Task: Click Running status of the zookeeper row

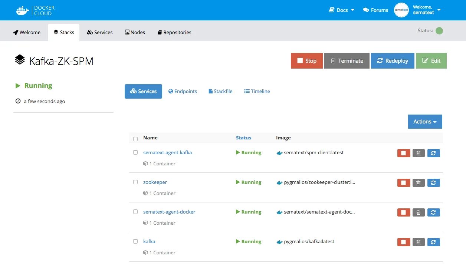Action: click(249, 182)
